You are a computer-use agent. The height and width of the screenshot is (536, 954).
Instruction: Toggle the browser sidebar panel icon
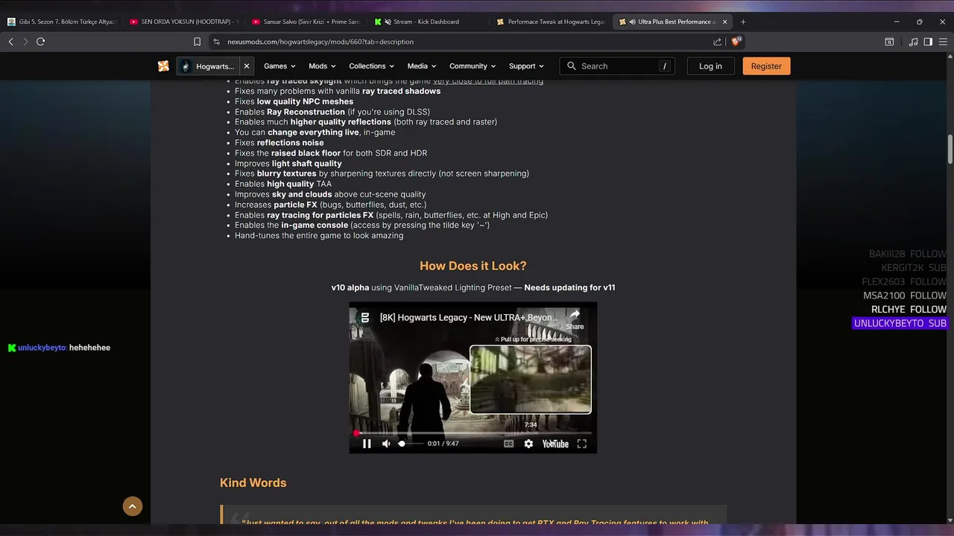click(928, 42)
